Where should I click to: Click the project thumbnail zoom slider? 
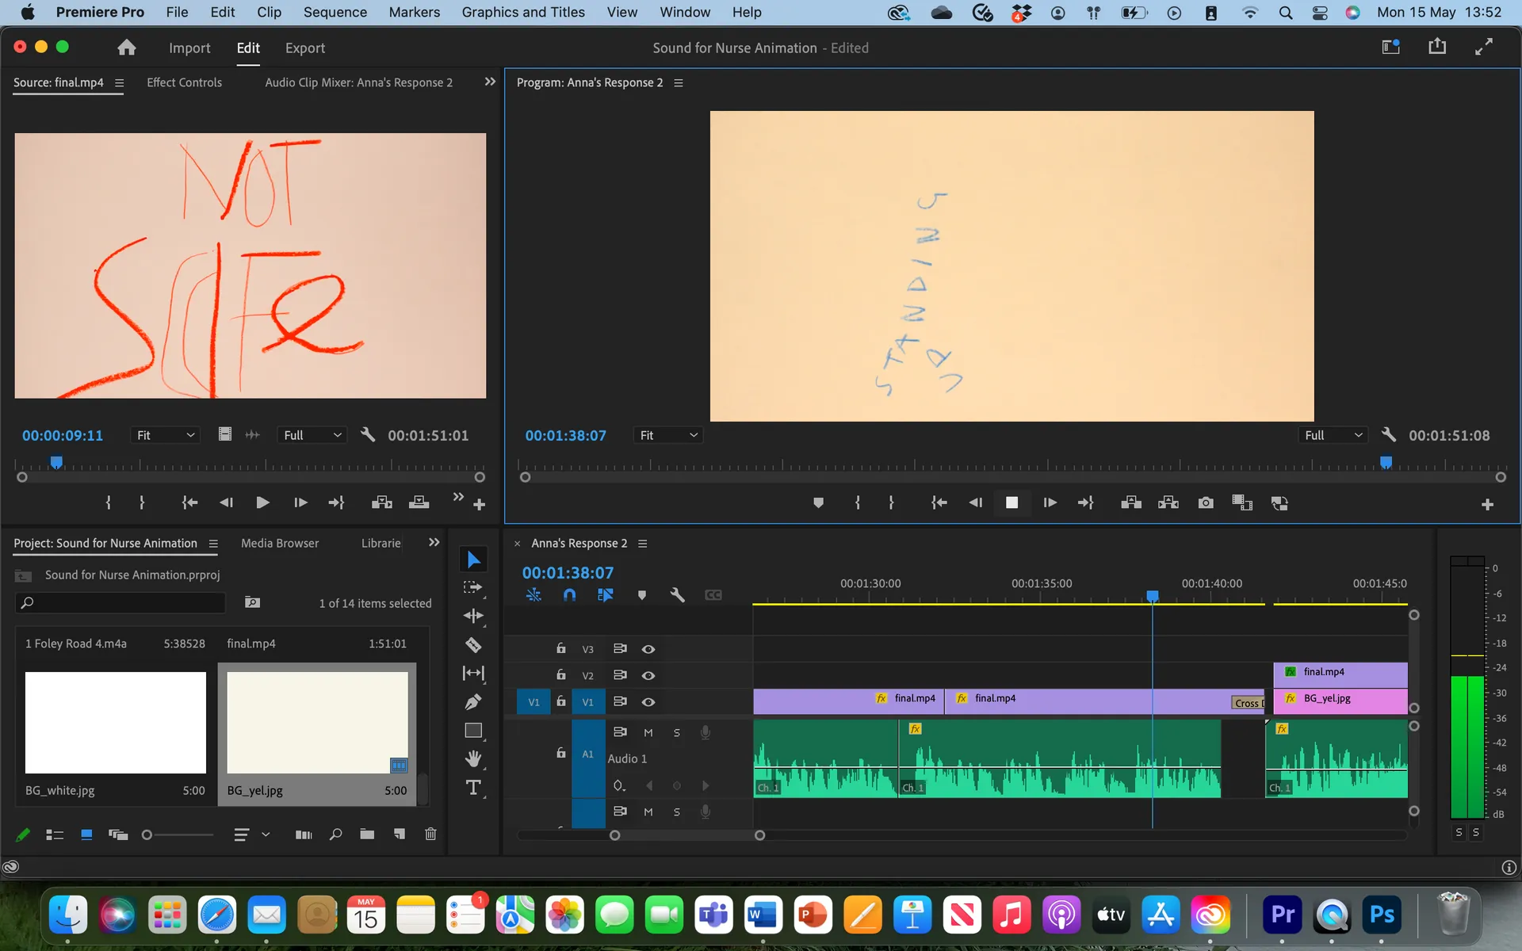(147, 835)
